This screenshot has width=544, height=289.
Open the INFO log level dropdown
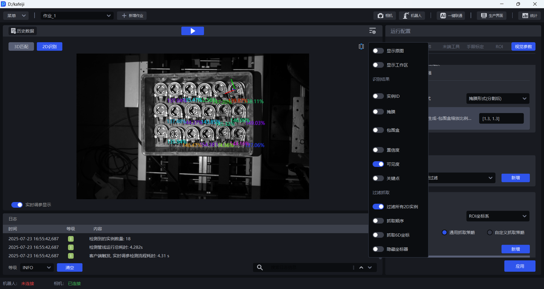[37, 267]
